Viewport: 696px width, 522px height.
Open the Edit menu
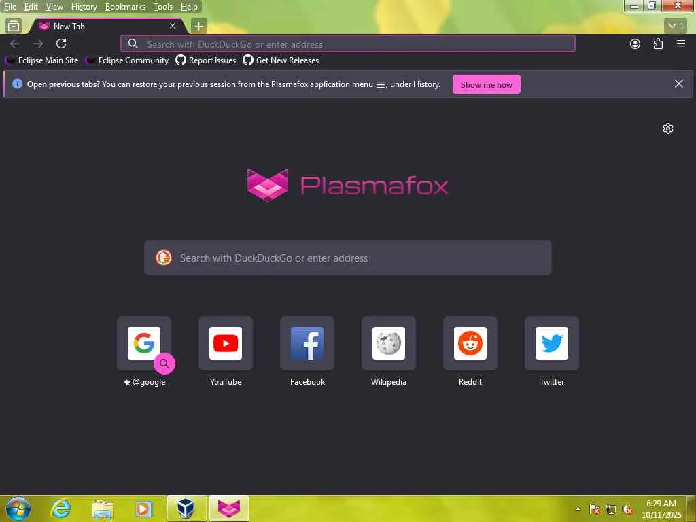pos(31,7)
